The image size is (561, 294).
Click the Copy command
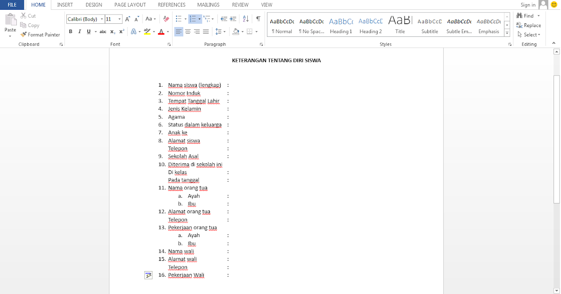tap(30, 25)
